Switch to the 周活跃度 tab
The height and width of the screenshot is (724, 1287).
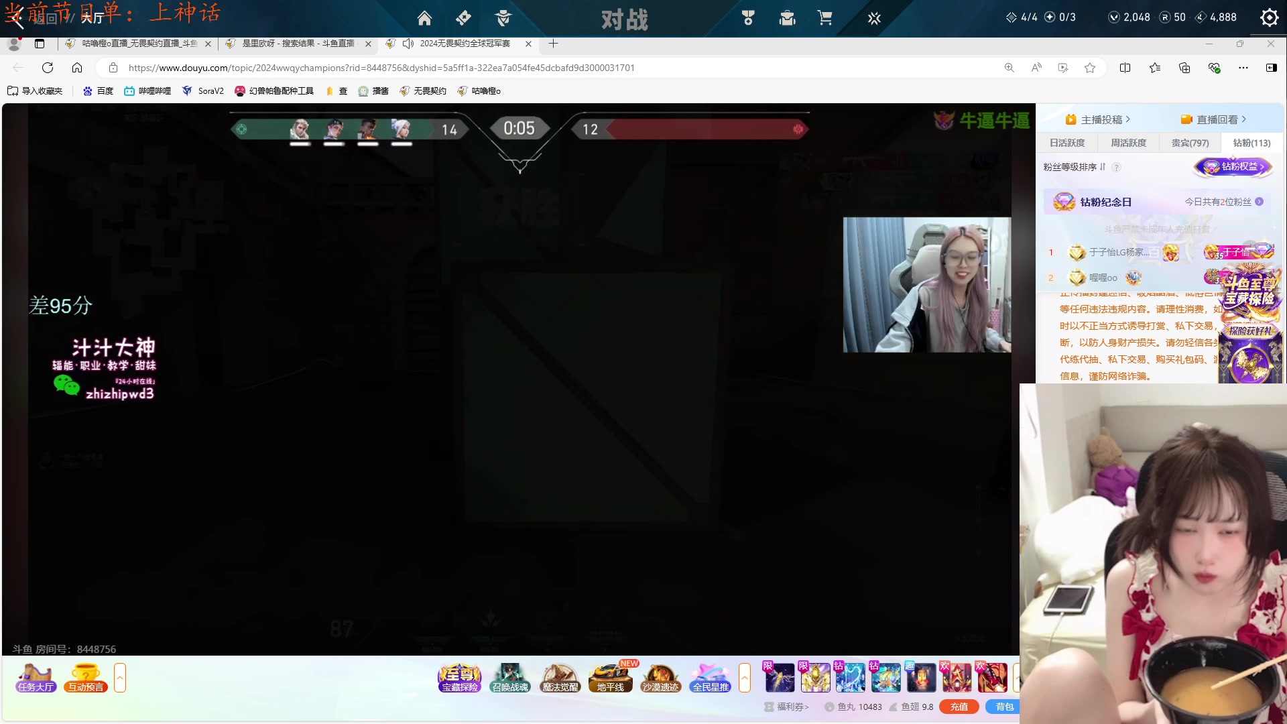[x=1128, y=143]
